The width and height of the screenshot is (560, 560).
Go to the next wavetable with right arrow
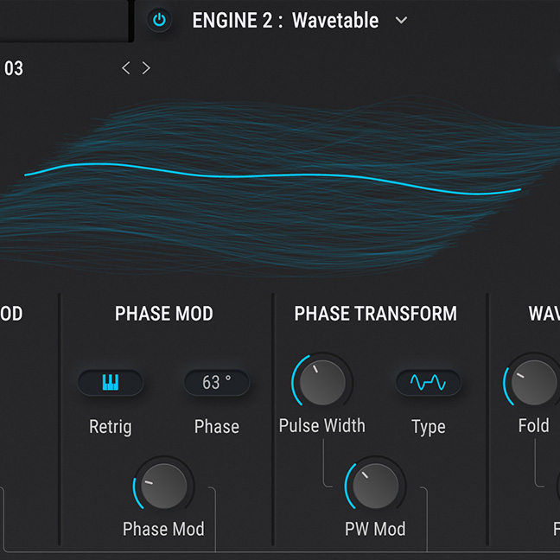click(x=146, y=68)
